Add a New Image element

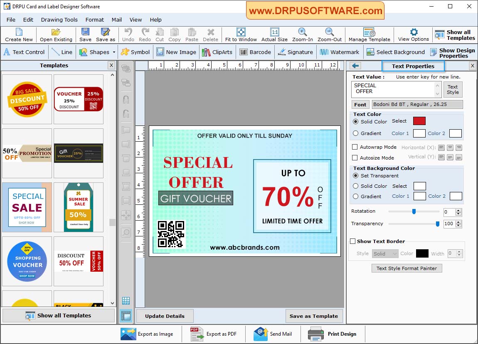(x=176, y=52)
